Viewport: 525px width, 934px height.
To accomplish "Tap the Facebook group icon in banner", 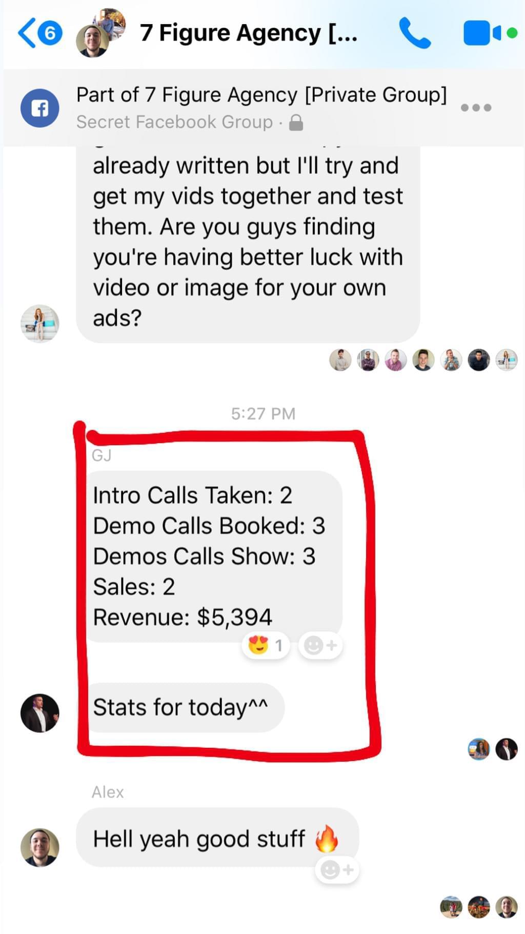I will (x=39, y=108).
